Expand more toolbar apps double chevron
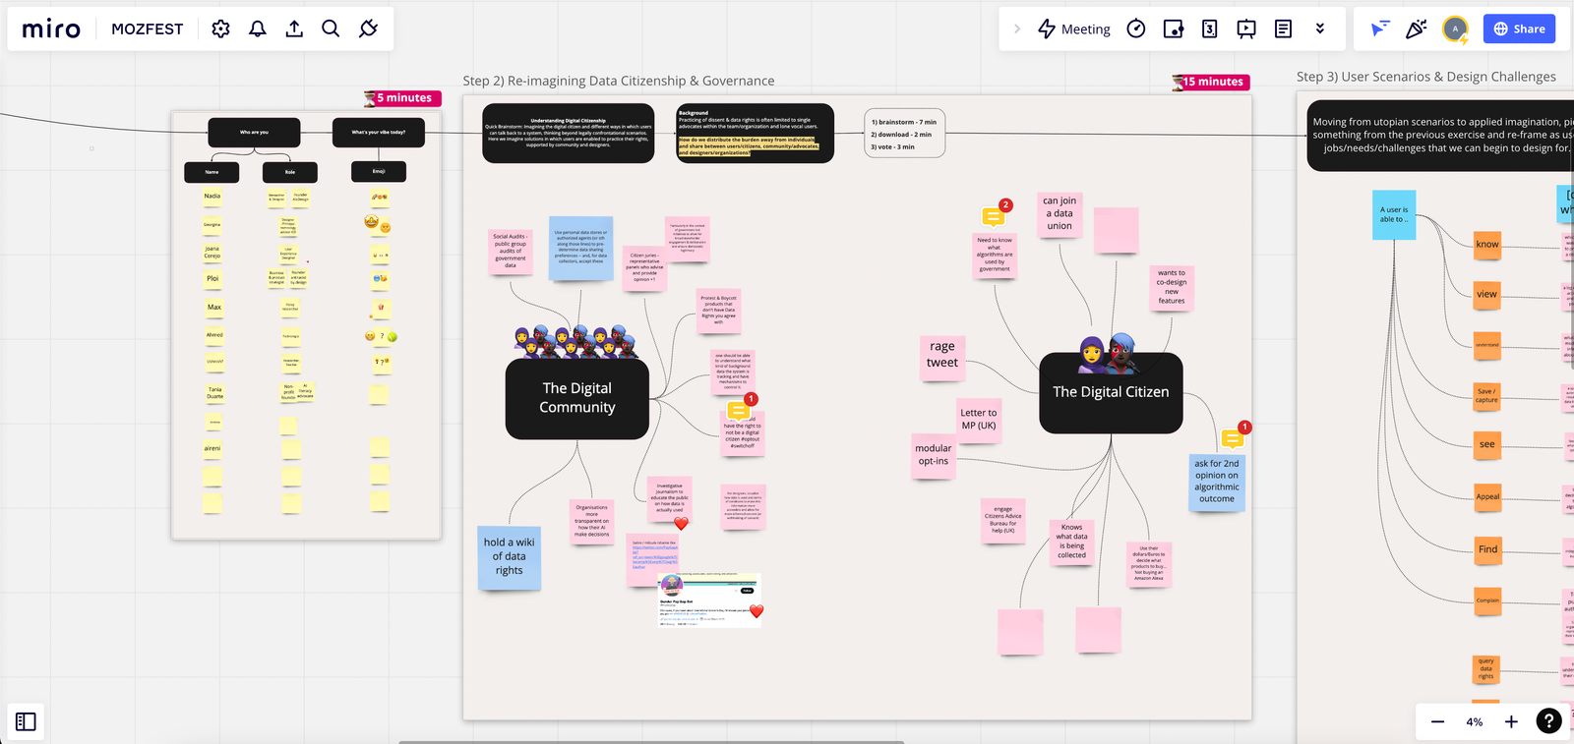Image resolution: width=1574 pixels, height=744 pixels. (1320, 29)
